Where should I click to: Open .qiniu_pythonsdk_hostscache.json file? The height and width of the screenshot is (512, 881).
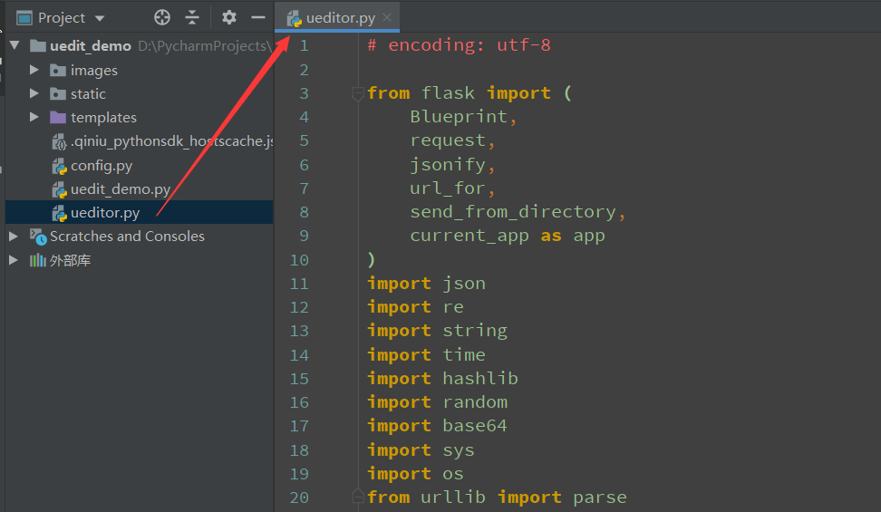(172, 141)
